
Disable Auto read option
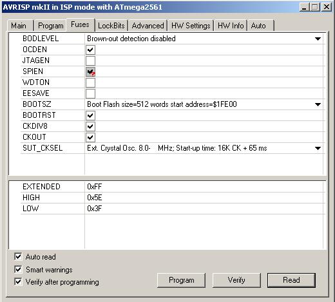point(18,256)
